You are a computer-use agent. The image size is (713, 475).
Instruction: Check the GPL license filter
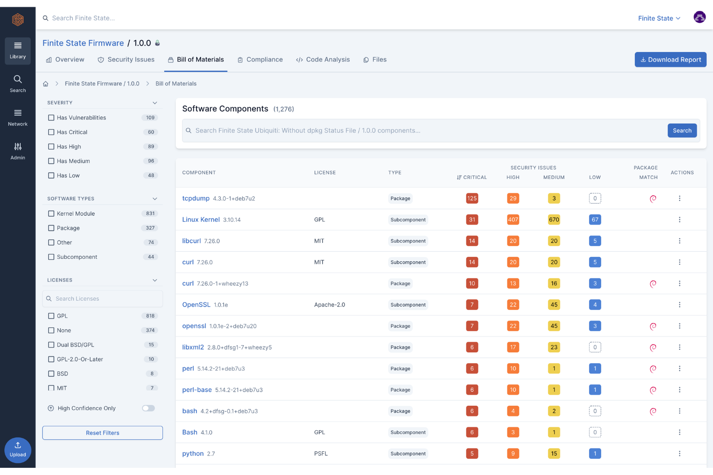51,316
